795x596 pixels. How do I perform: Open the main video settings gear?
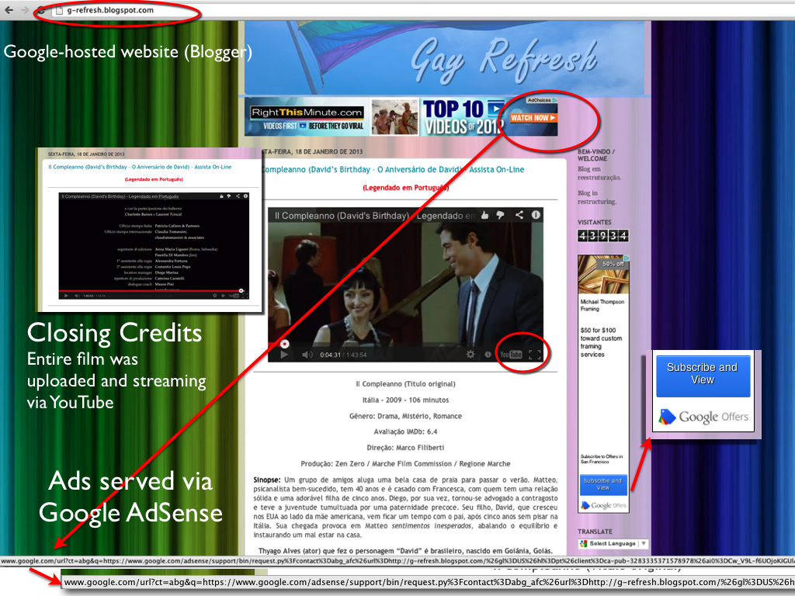(x=470, y=354)
